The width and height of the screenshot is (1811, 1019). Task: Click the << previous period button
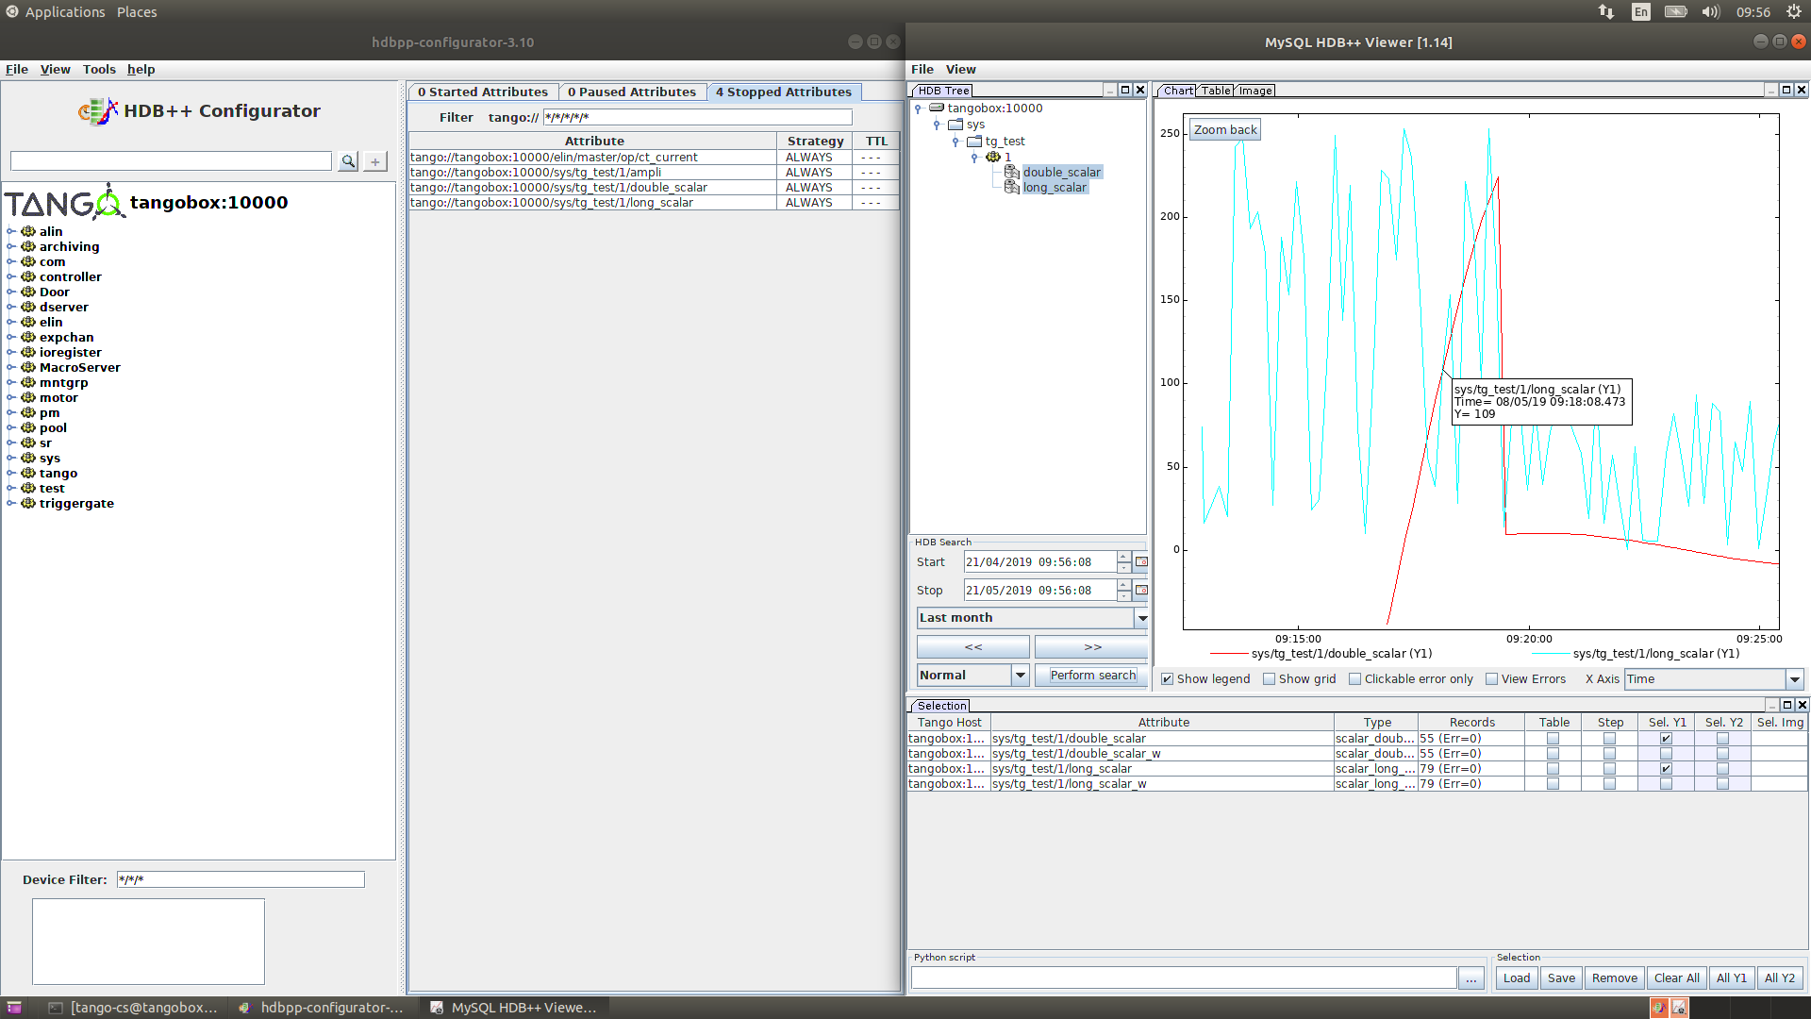click(x=973, y=647)
